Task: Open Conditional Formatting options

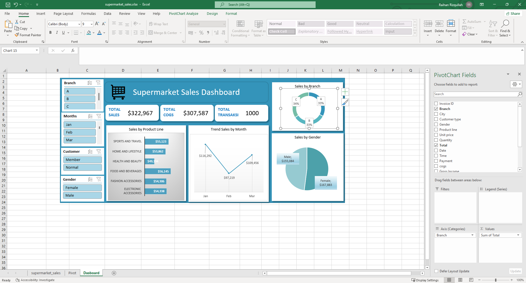Action: click(240, 29)
